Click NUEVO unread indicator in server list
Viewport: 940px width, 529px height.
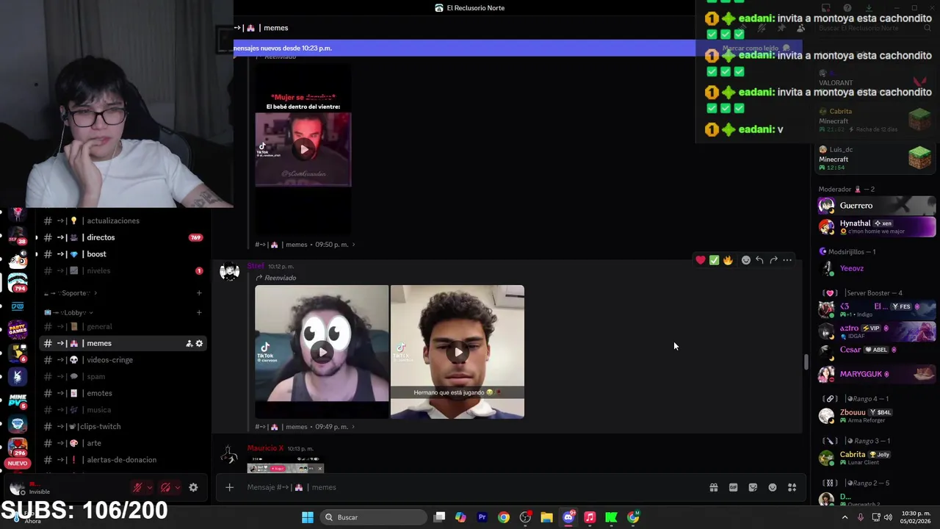click(x=18, y=464)
